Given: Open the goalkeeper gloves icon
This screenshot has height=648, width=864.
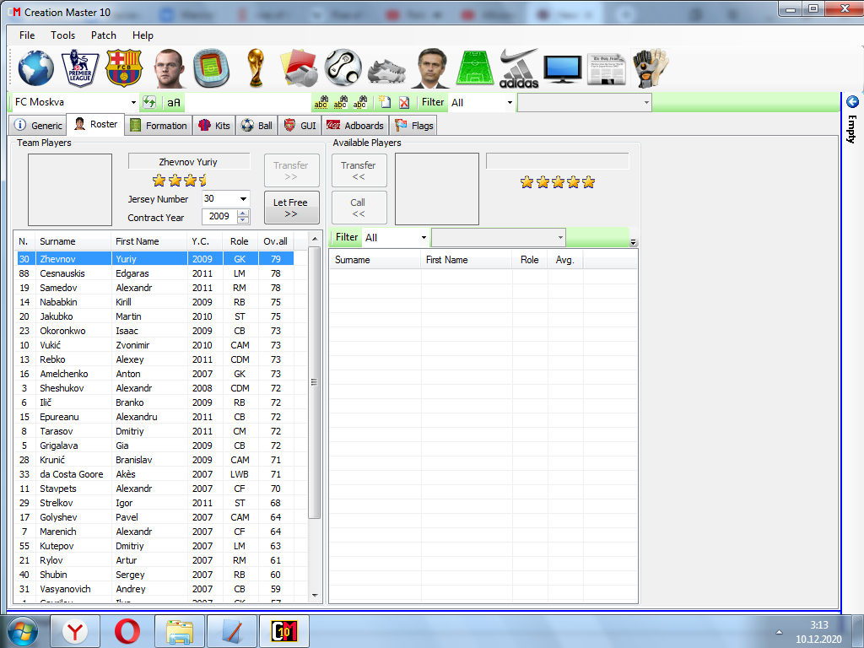Looking at the screenshot, I should (x=651, y=67).
